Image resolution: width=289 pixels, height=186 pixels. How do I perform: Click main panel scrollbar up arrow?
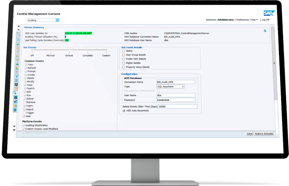pyautogui.click(x=273, y=26)
